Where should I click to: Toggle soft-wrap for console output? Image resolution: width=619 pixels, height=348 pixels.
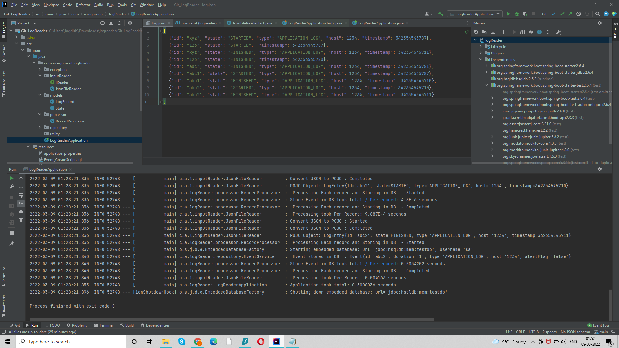pos(21,195)
